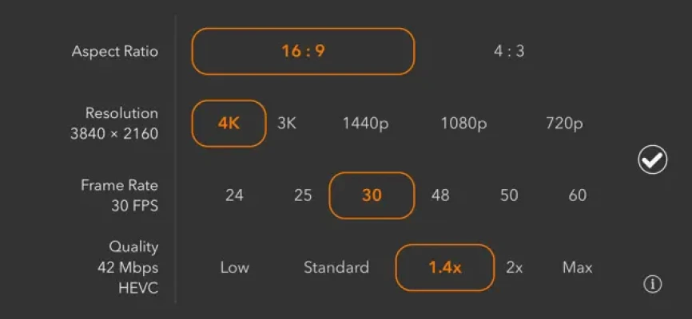The height and width of the screenshot is (319, 692).
Task: Select the 16:9 aspect ratio
Action: 303,51
